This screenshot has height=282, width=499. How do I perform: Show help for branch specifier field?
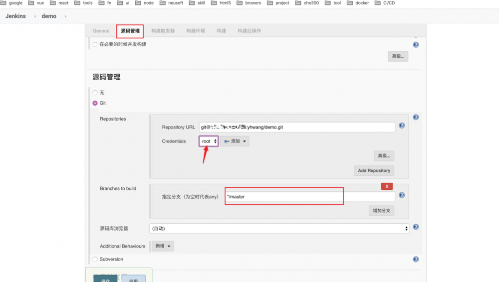pos(402,195)
